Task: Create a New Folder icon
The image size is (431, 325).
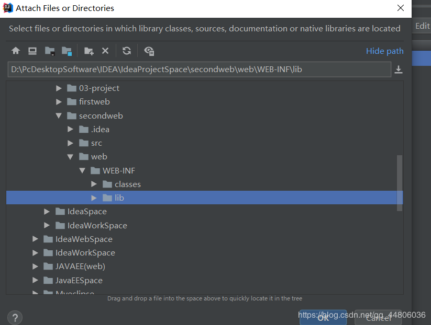Action: (89, 51)
